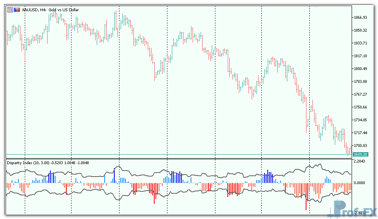Image resolution: width=378 pixels, height=219 pixels.
Task: Click the 2.2043 indicator scale maximum
Action: [360, 161]
